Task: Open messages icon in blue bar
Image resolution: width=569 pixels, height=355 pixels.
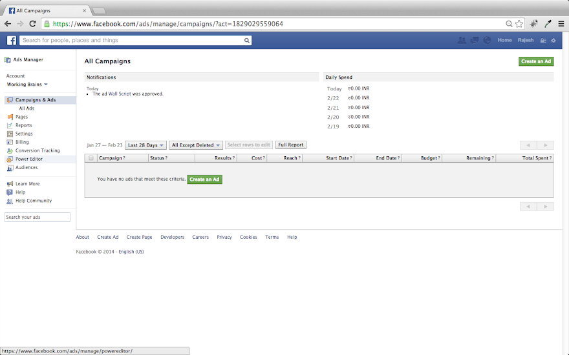Action: (x=475, y=40)
